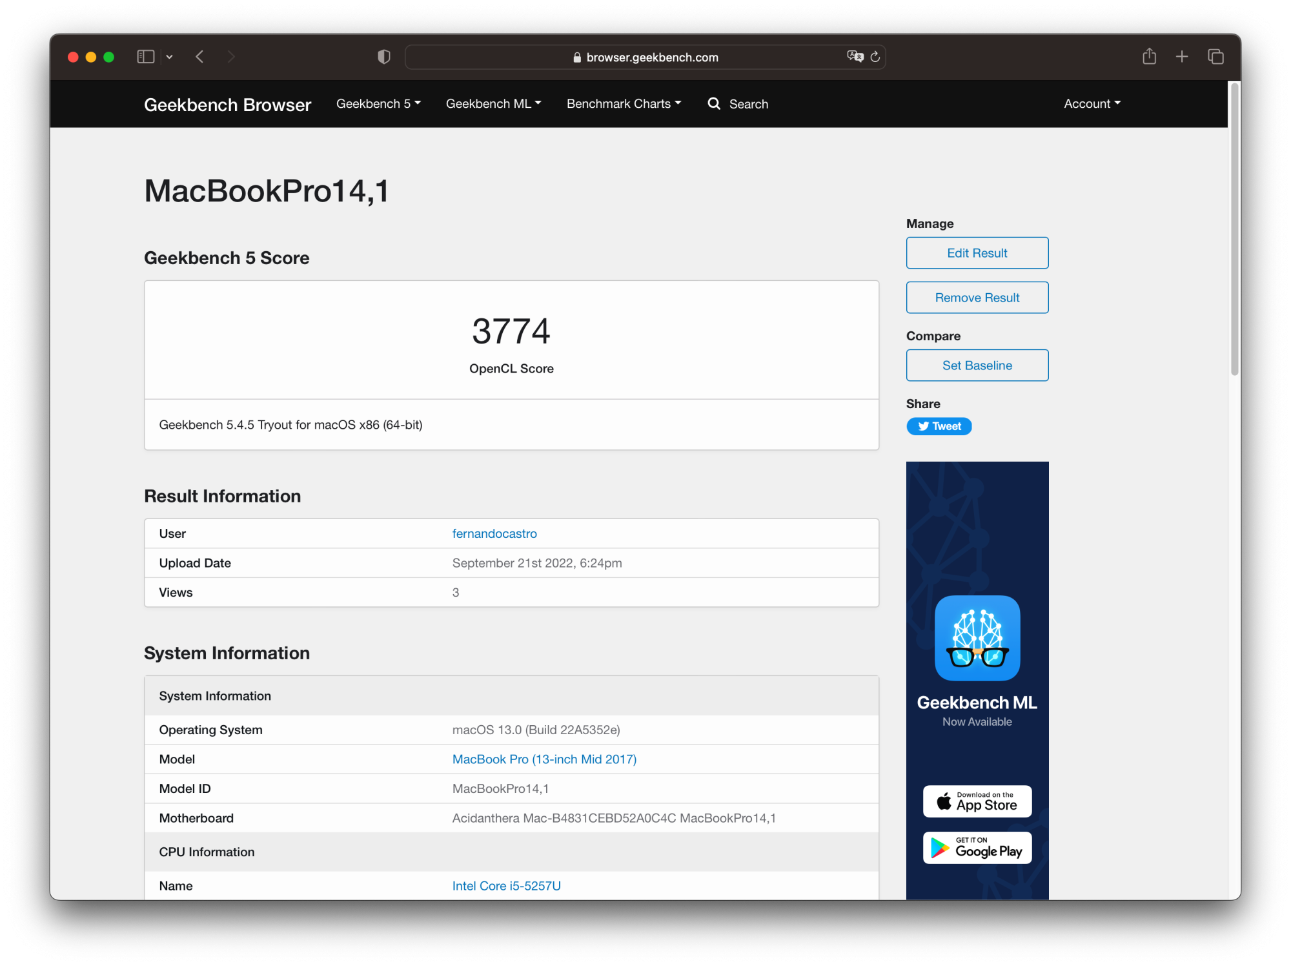
Task: Click the Set Baseline compare button
Action: pos(977,365)
